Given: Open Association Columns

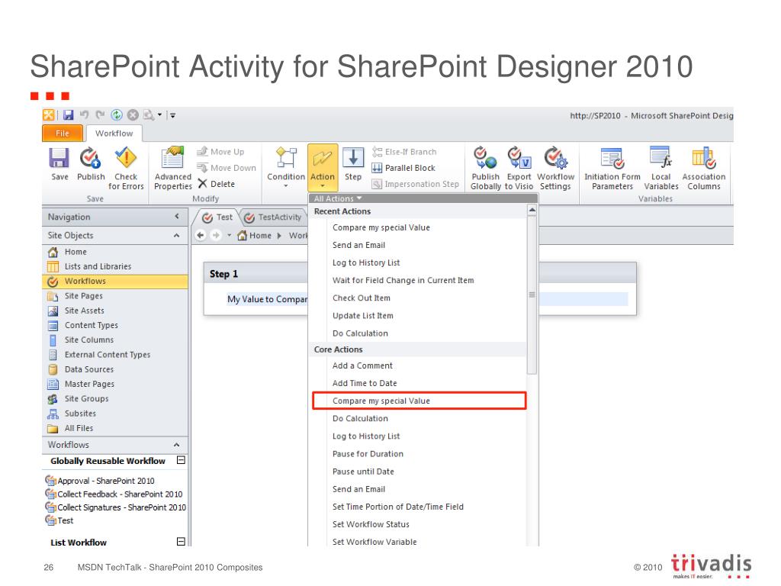Looking at the screenshot, I should [704, 169].
